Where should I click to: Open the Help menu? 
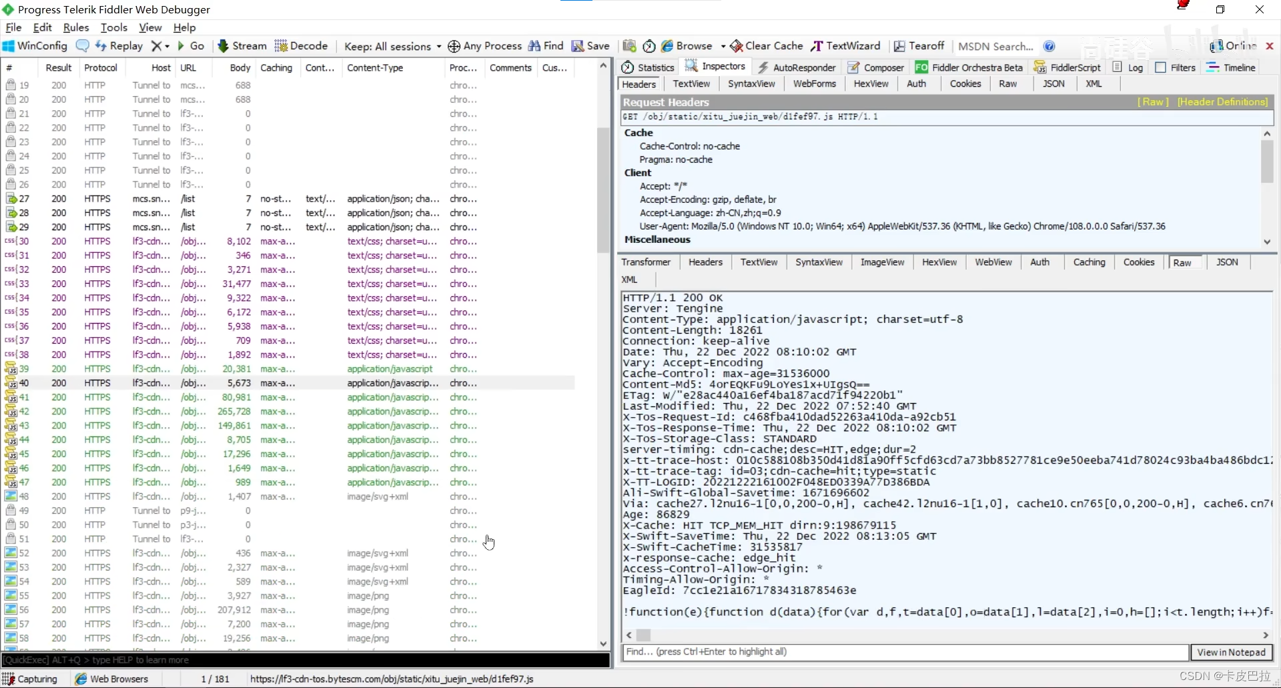184,27
